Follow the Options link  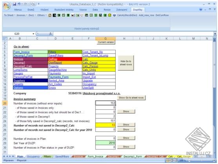click(18, 88)
